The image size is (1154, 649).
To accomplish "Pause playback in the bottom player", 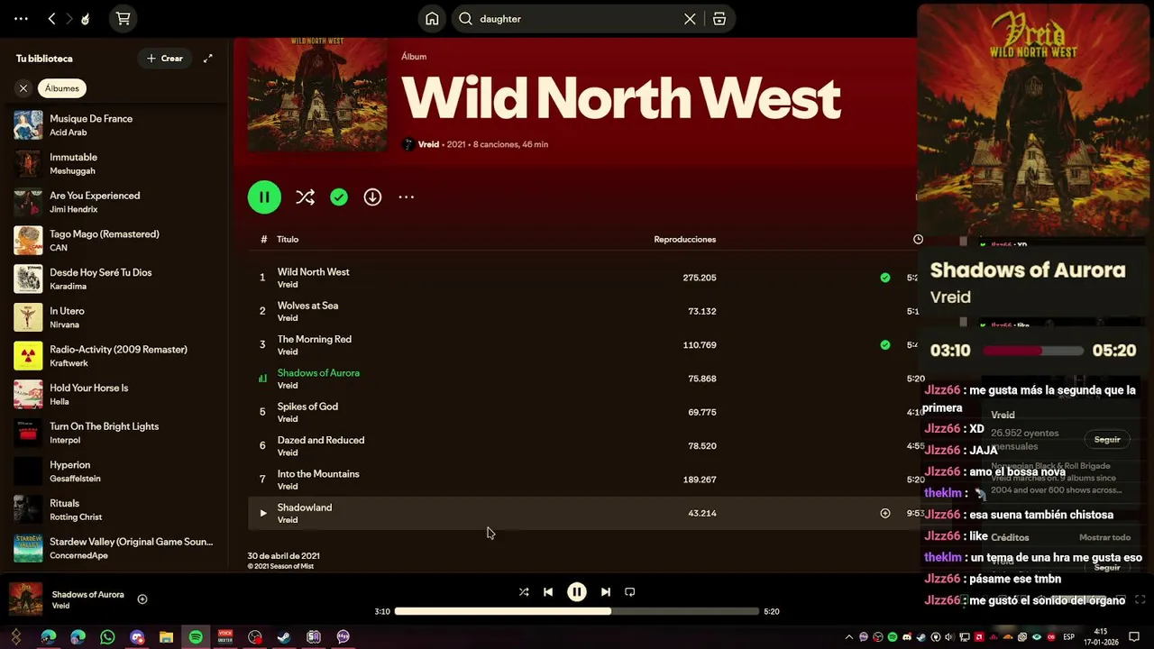I will [577, 592].
